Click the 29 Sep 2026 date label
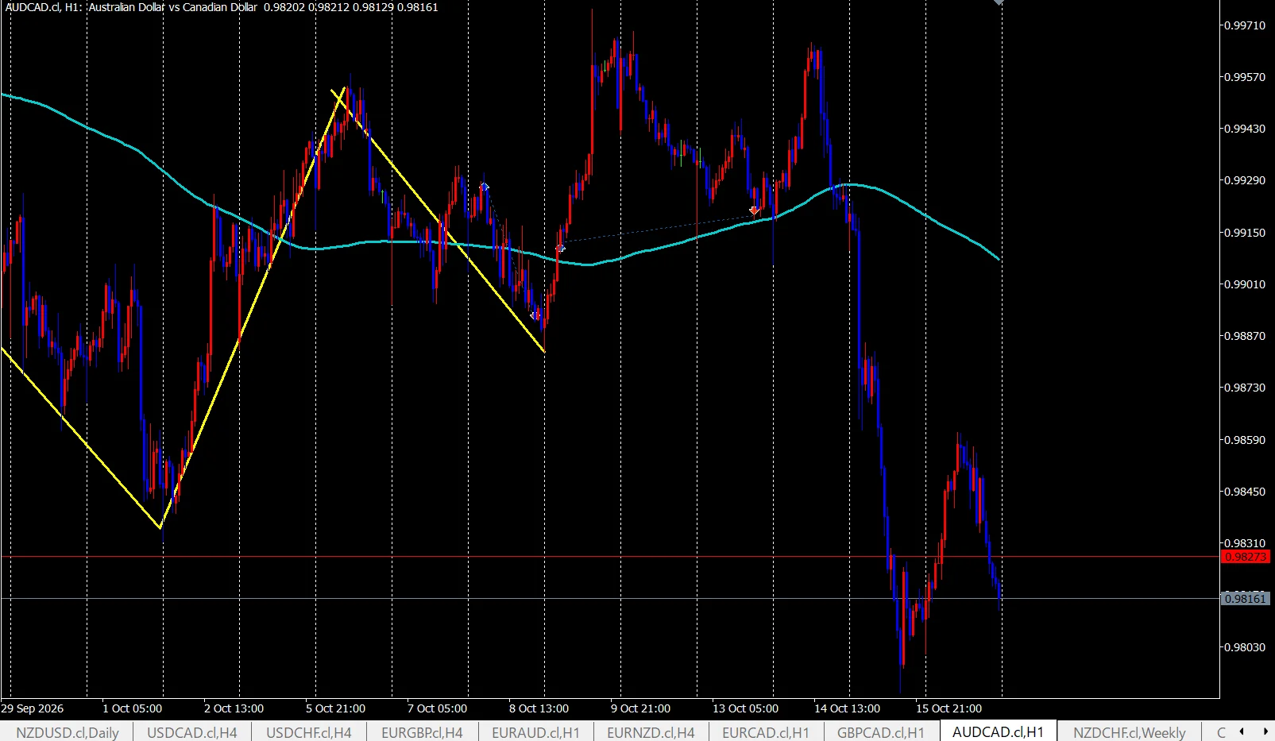Screen dimensions: 1275x741 click(33, 708)
